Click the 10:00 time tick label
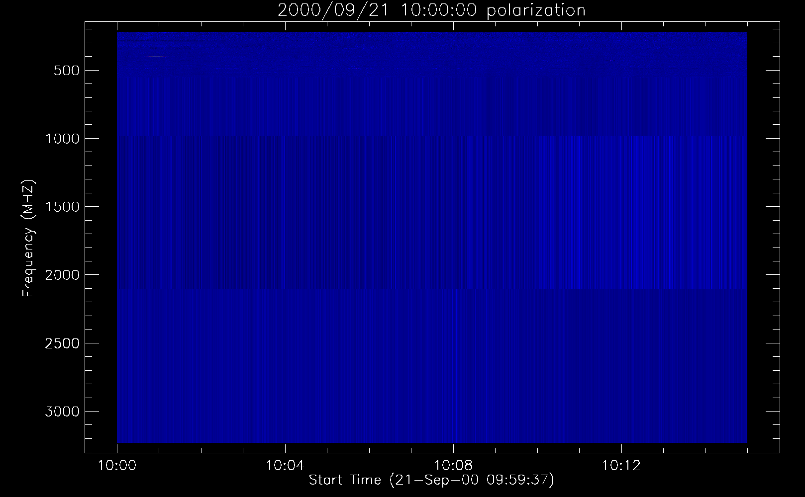This screenshot has height=497, width=805. coord(117,466)
